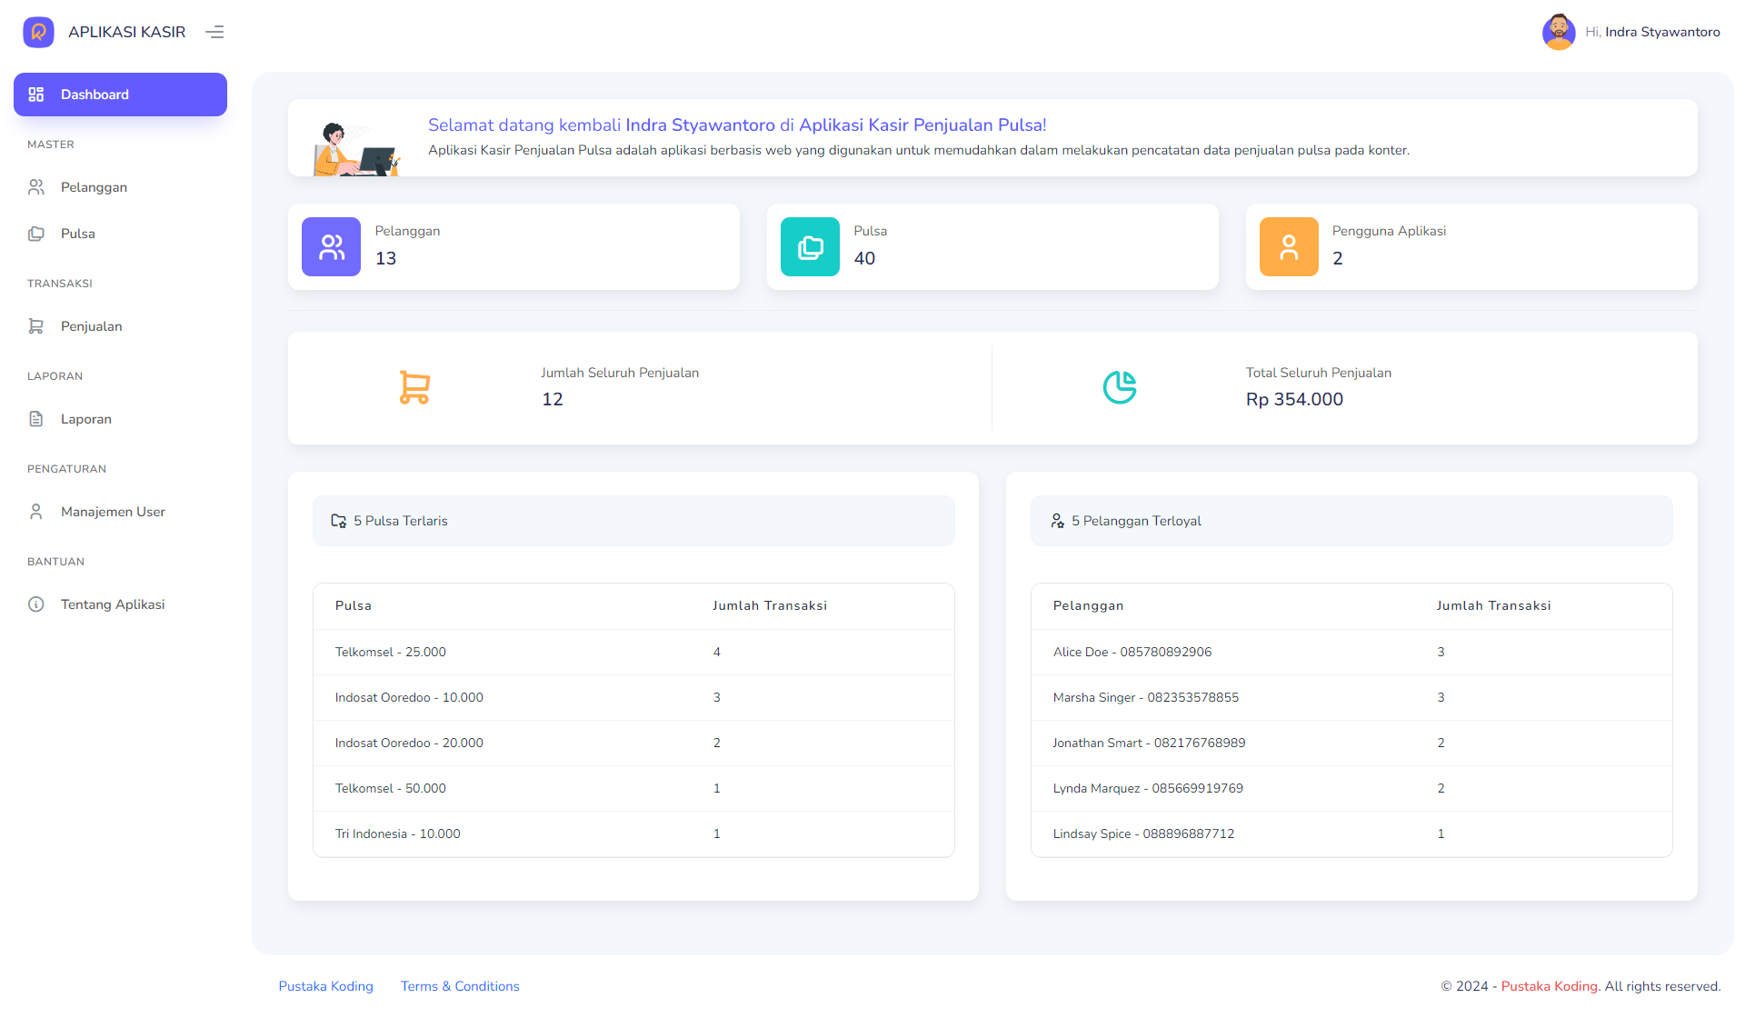Select the Pulsa sidebar icon
1745x1018 pixels.
tap(36, 234)
